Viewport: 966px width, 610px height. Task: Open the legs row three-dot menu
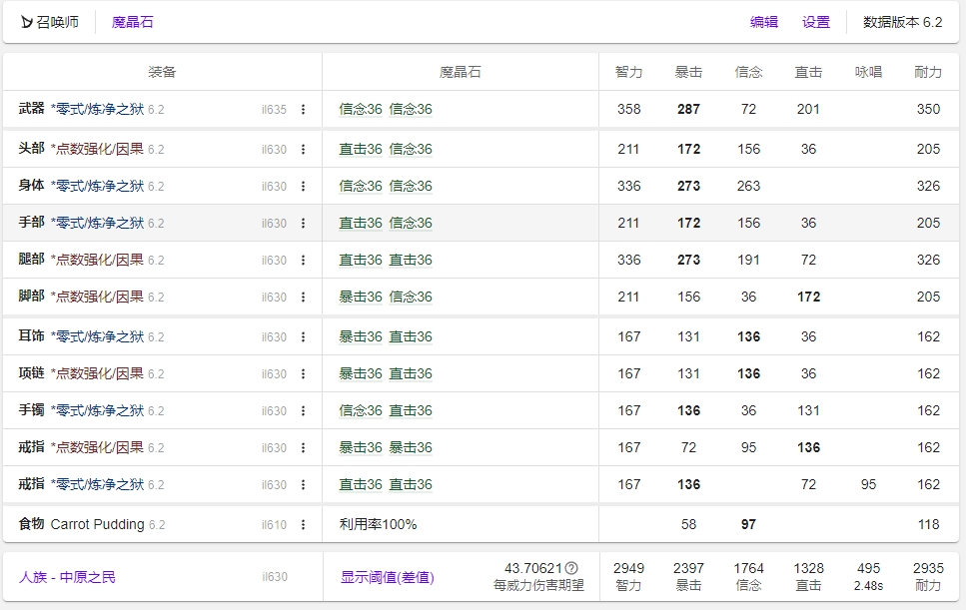[303, 261]
